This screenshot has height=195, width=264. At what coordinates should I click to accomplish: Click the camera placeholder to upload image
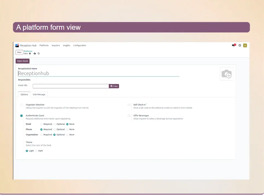tap(227, 74)
